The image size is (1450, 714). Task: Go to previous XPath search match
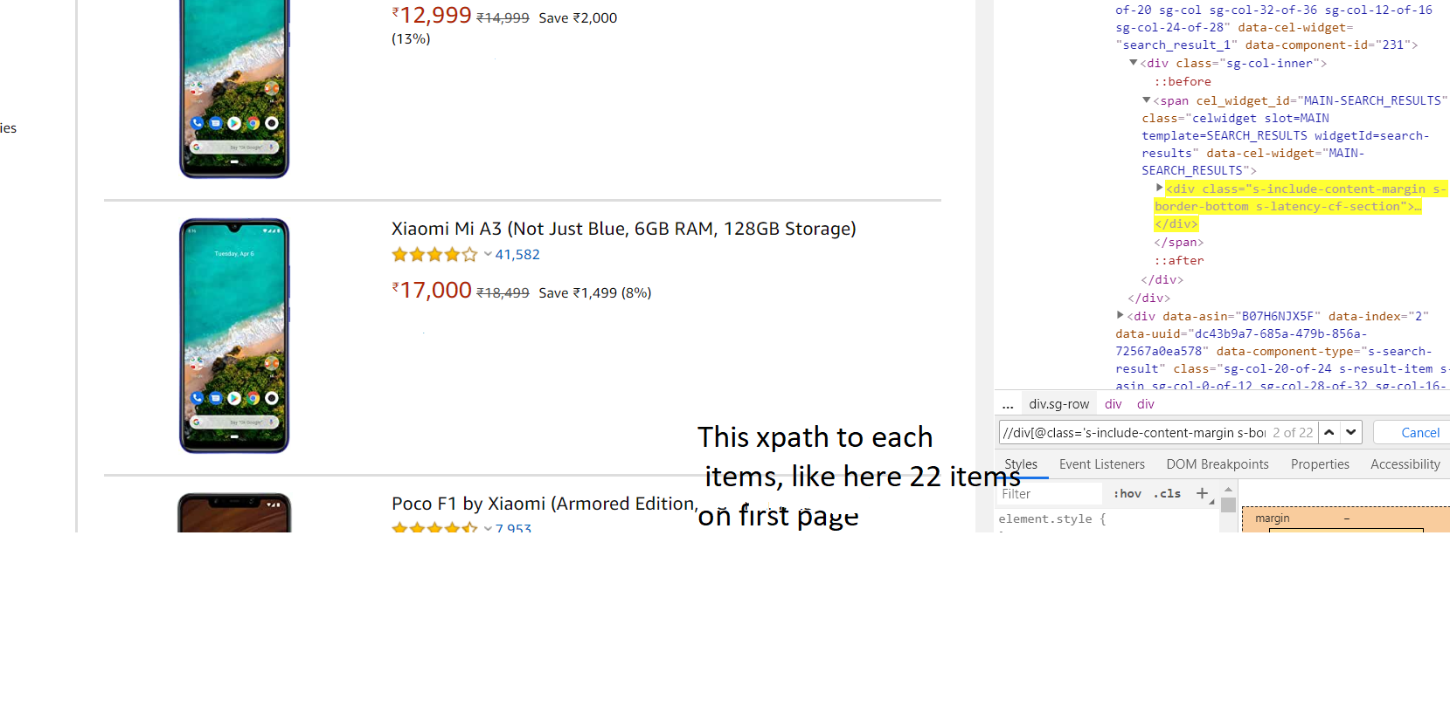(1329, 432)
